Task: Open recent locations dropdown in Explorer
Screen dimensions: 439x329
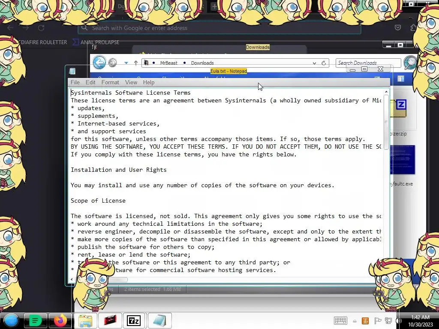Action: coord(126,63)
